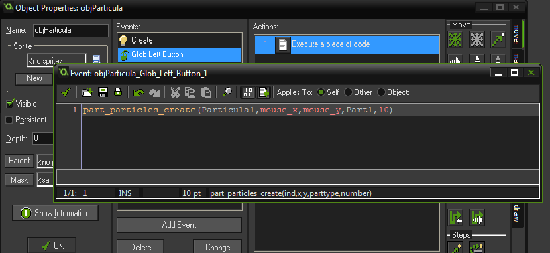Screen dimensions: 550x253
Task: Copy selection with the two-pages icon
Action: pyautogui.click(x=190, y=92)
